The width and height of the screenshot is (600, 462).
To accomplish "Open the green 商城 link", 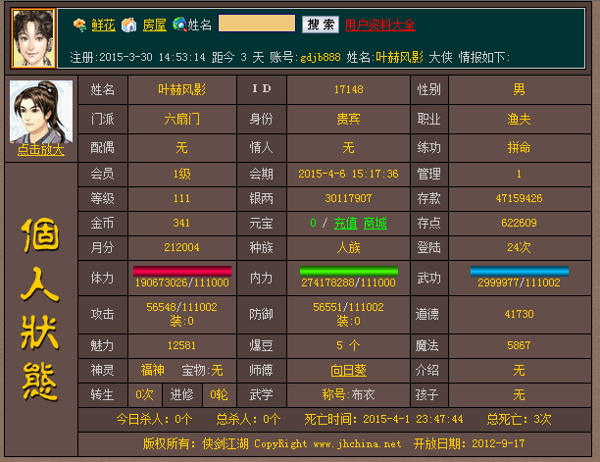I will [375, 224].
